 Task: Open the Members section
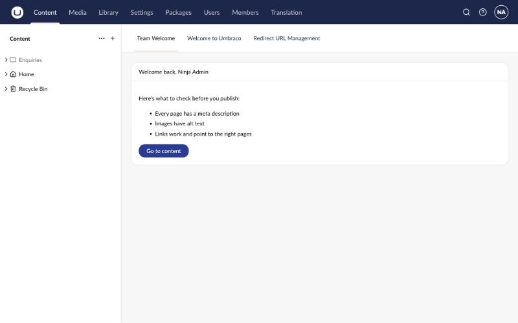click(245, 12)
